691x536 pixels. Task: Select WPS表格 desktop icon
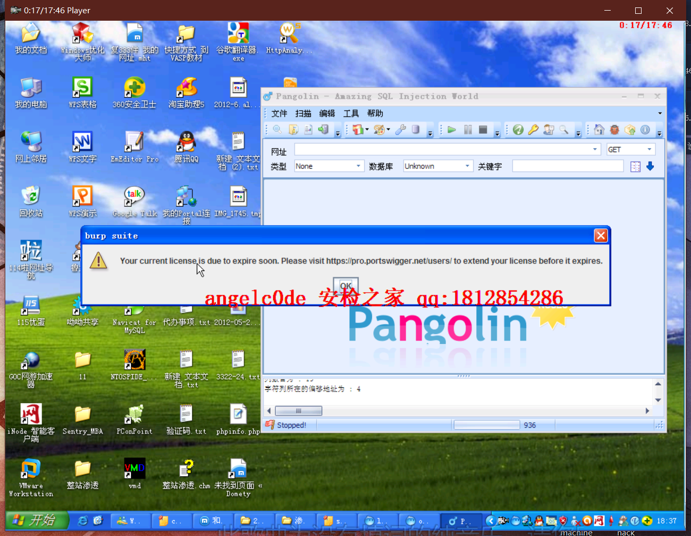pos(82,93)
